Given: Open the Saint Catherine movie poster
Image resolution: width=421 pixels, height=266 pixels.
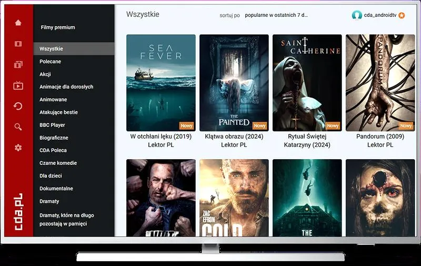Looking at the screenshot, I should (307, 83).
